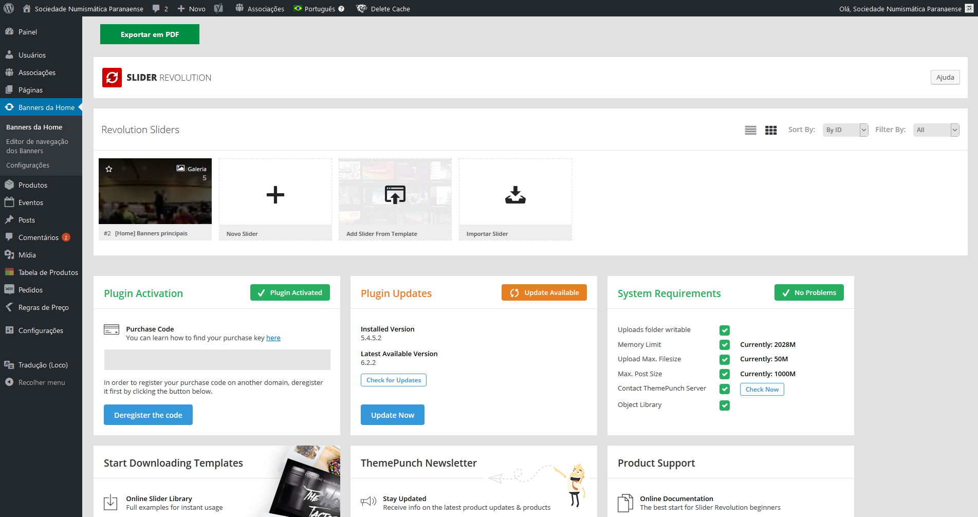This screenshot has width=978, height=517.
Task: Click Recolher menu collapse icon
Action: point(9,382)
